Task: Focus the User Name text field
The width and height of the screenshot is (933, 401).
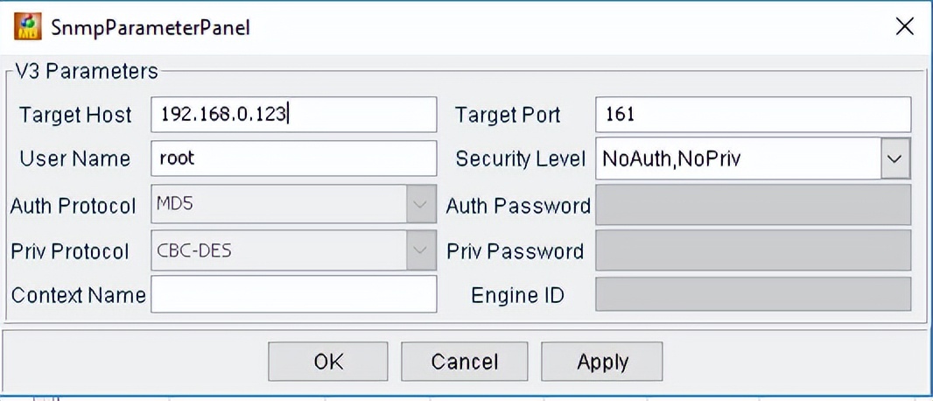Action: (x=293, y=158)
